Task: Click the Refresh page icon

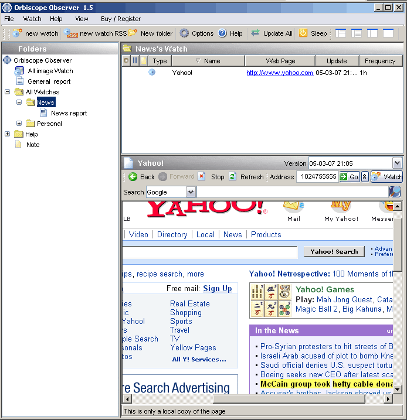Action: [x=232, y=176]
